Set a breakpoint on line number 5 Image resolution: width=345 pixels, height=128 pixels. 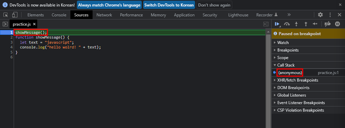11,52
